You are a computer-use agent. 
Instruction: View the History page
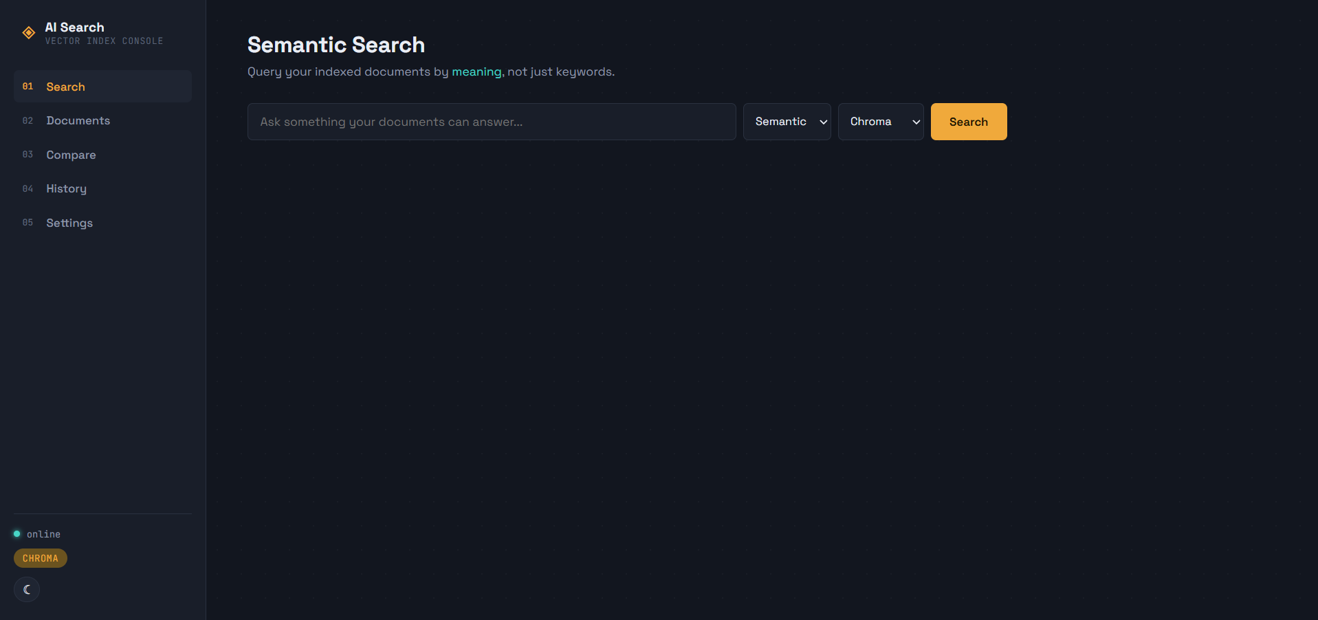(102, 188)
